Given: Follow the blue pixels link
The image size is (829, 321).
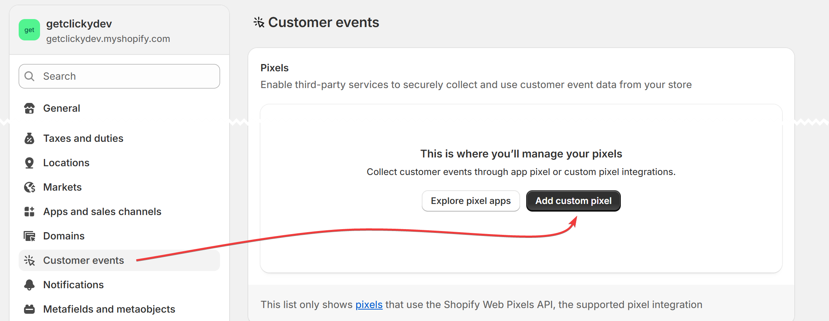Looking at the screenshot, I should (x=369, y=305).
